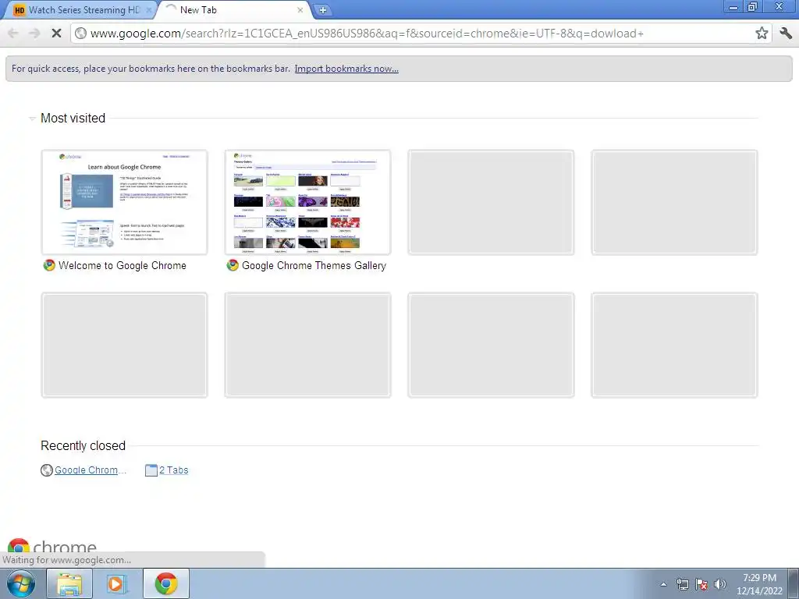Click the Chrome icon beside Themes Gallery title
The image size is (799, 599).
click(x=233, y=265)
